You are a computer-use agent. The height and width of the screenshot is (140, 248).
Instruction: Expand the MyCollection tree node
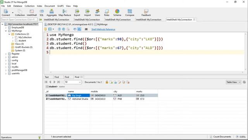point(13,37)
